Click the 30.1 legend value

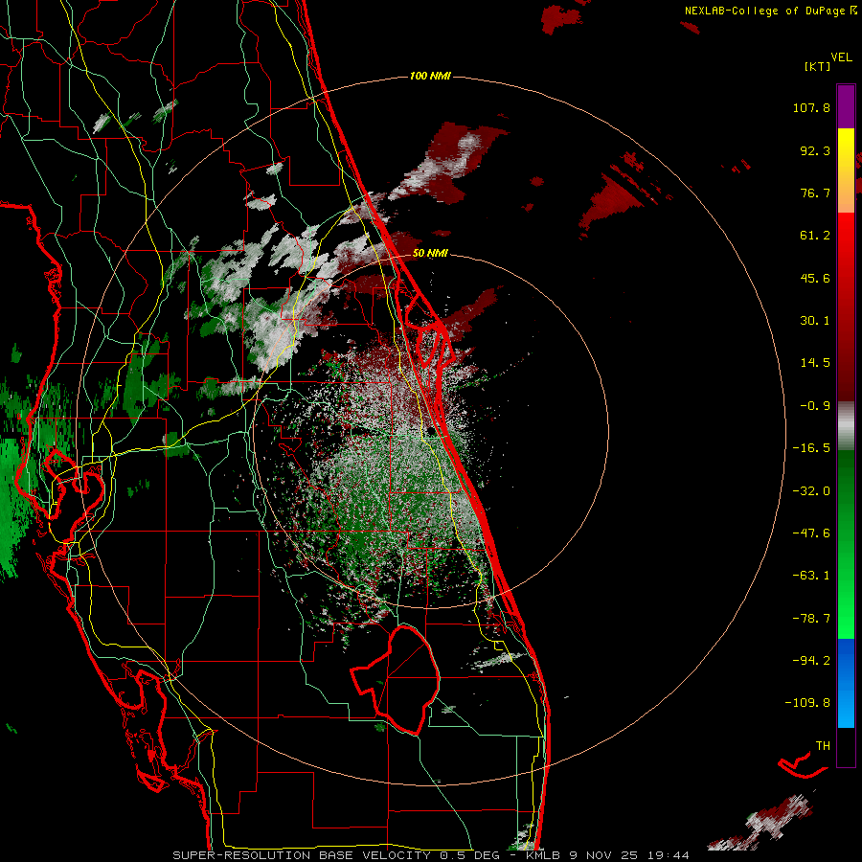click(815, 321)
